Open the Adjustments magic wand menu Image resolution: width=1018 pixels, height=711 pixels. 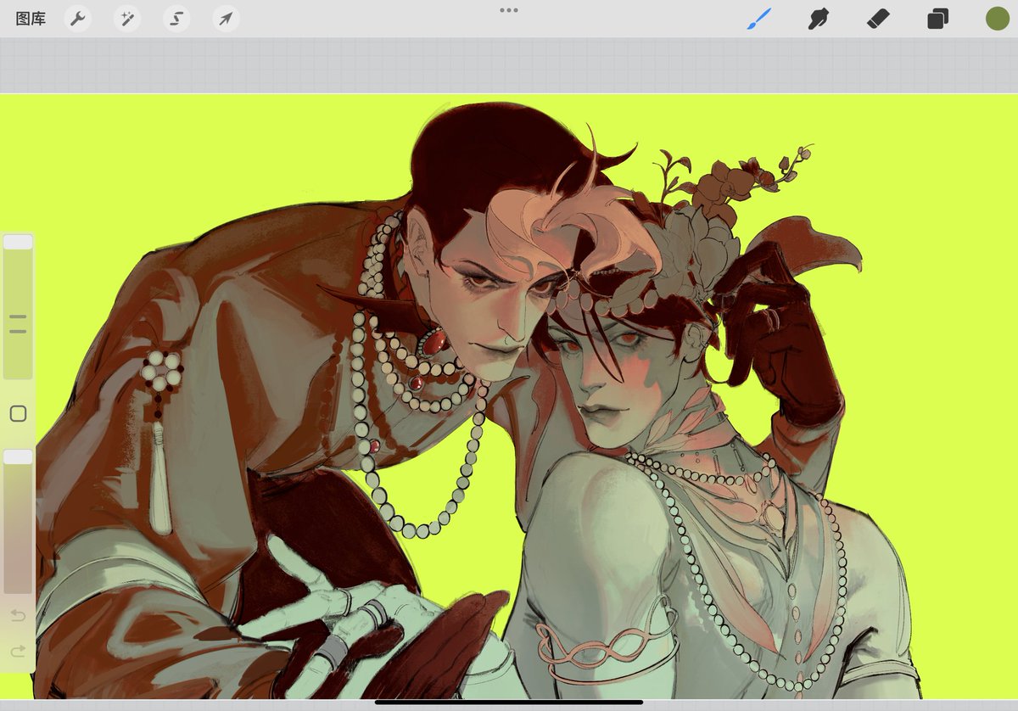click(127, 19)
